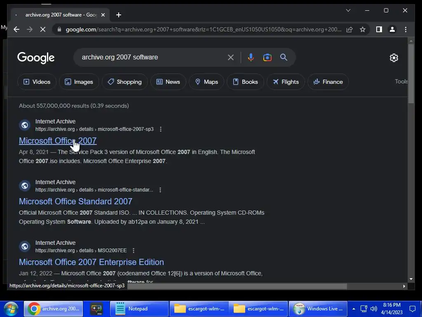Open the Maps filter chip

(206, 82)
